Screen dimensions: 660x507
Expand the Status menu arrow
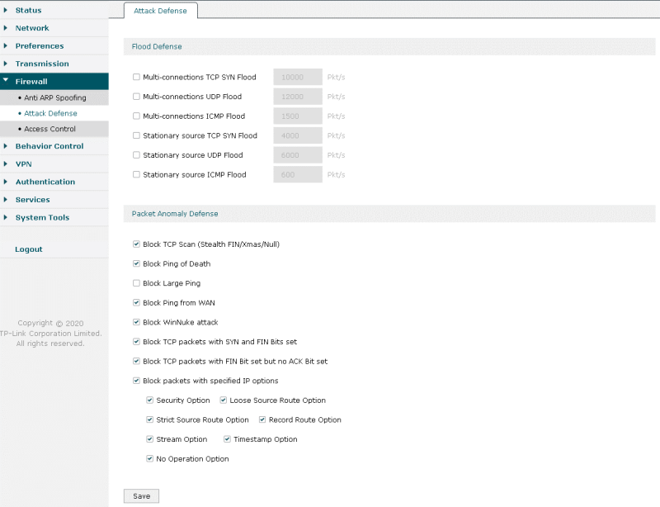[6, 10]
